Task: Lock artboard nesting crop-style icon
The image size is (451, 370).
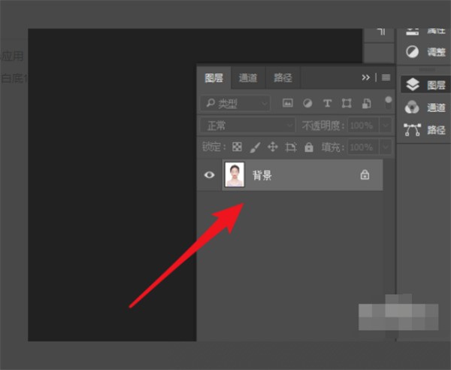Action: tap(290, 147)
